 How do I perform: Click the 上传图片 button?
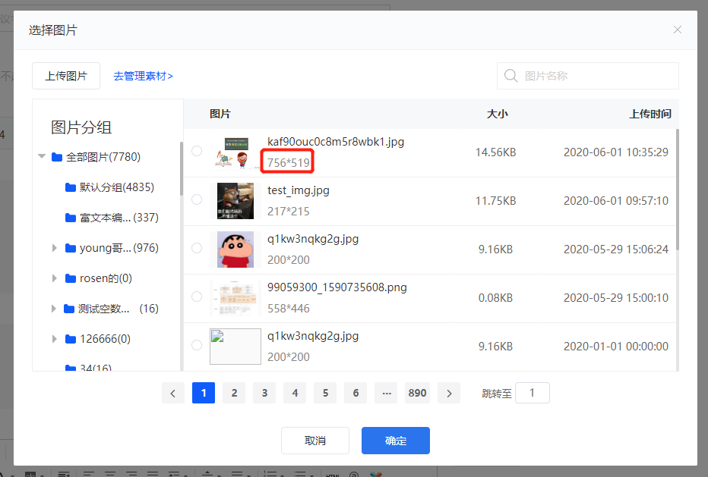(x=66, y=76)
